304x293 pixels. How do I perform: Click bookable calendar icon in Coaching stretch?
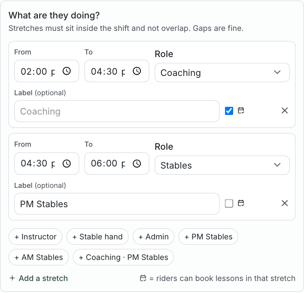pos(241,111)
